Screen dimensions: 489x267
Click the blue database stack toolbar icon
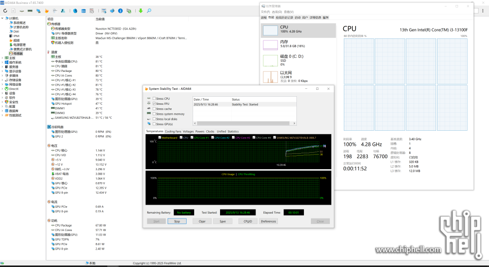(x=84, y=10)
